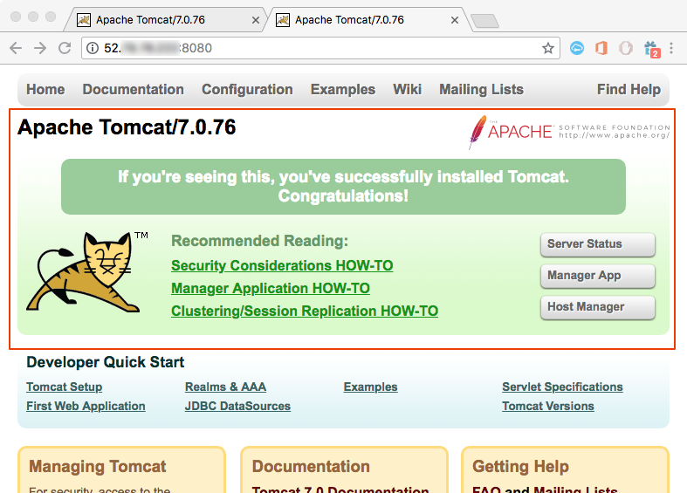Open Wiki in the navigation bar

click(x=407, y=89)
